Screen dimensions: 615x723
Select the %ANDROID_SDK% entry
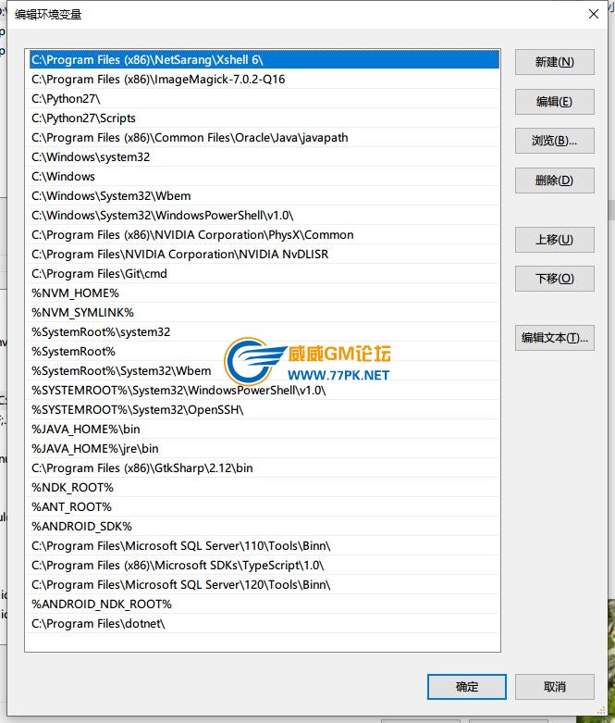tap(264, 526)
